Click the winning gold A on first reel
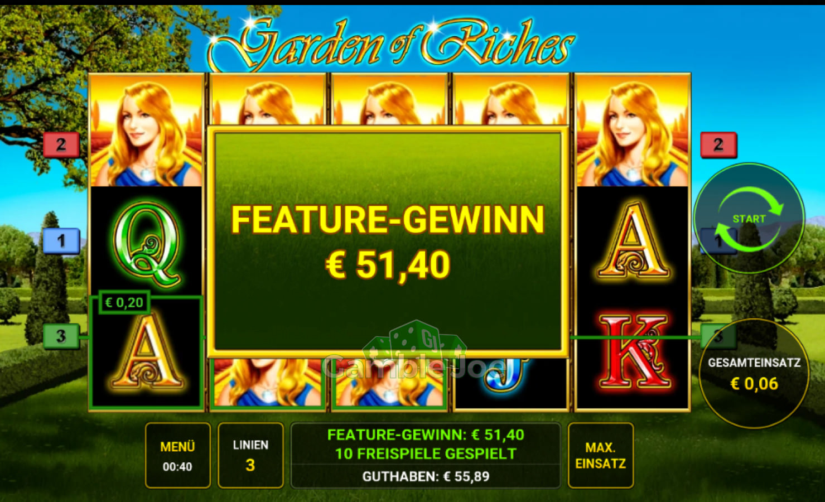825x502 pixels. (146, 353)
